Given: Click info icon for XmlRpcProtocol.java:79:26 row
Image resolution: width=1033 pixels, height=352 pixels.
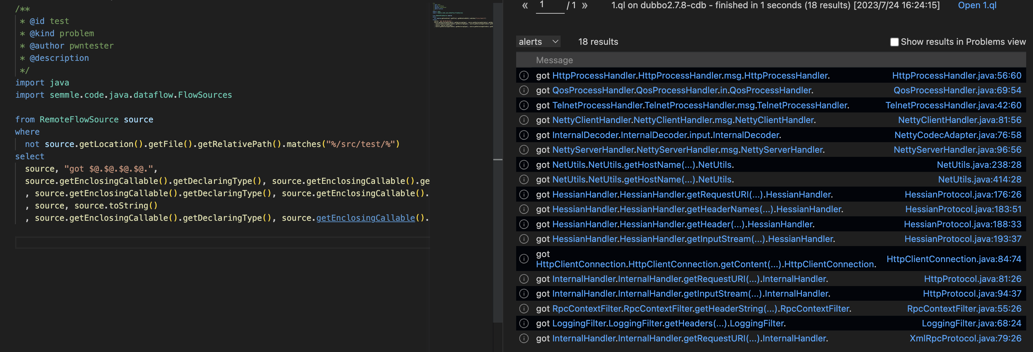Looking at the screenshot, I should 524,338.
